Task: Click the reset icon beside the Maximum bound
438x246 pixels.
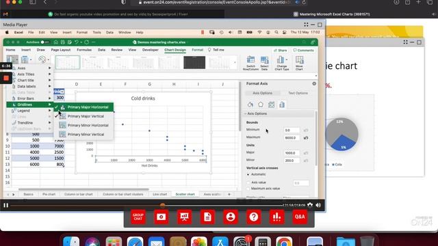Action: click(306, 138)
